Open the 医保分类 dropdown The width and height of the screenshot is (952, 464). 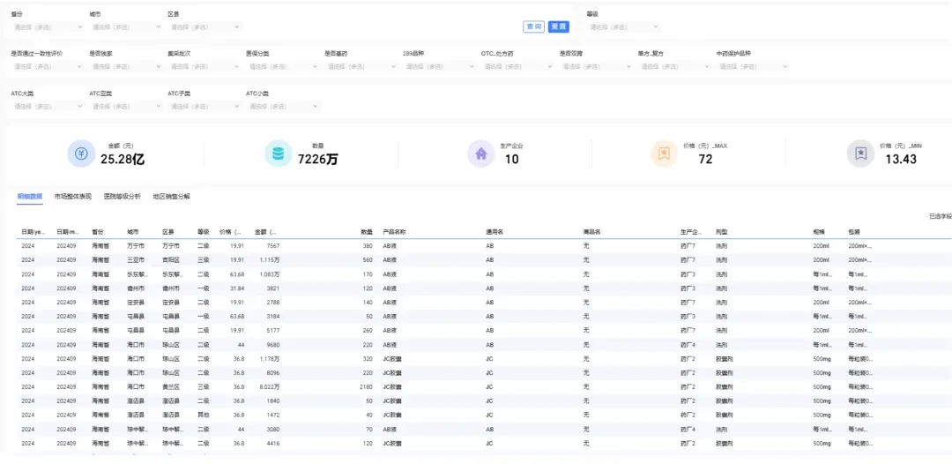(282, 66)
